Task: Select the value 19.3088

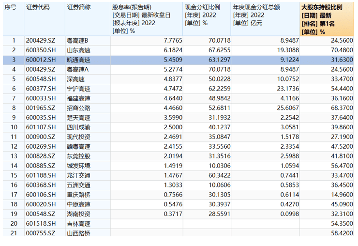Action: coord(288,50)
